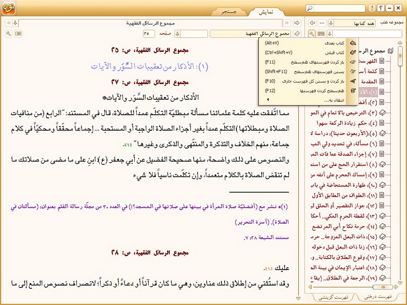
Task: Click the three-dots button beside the book collection
Action: tap(322, 23)
